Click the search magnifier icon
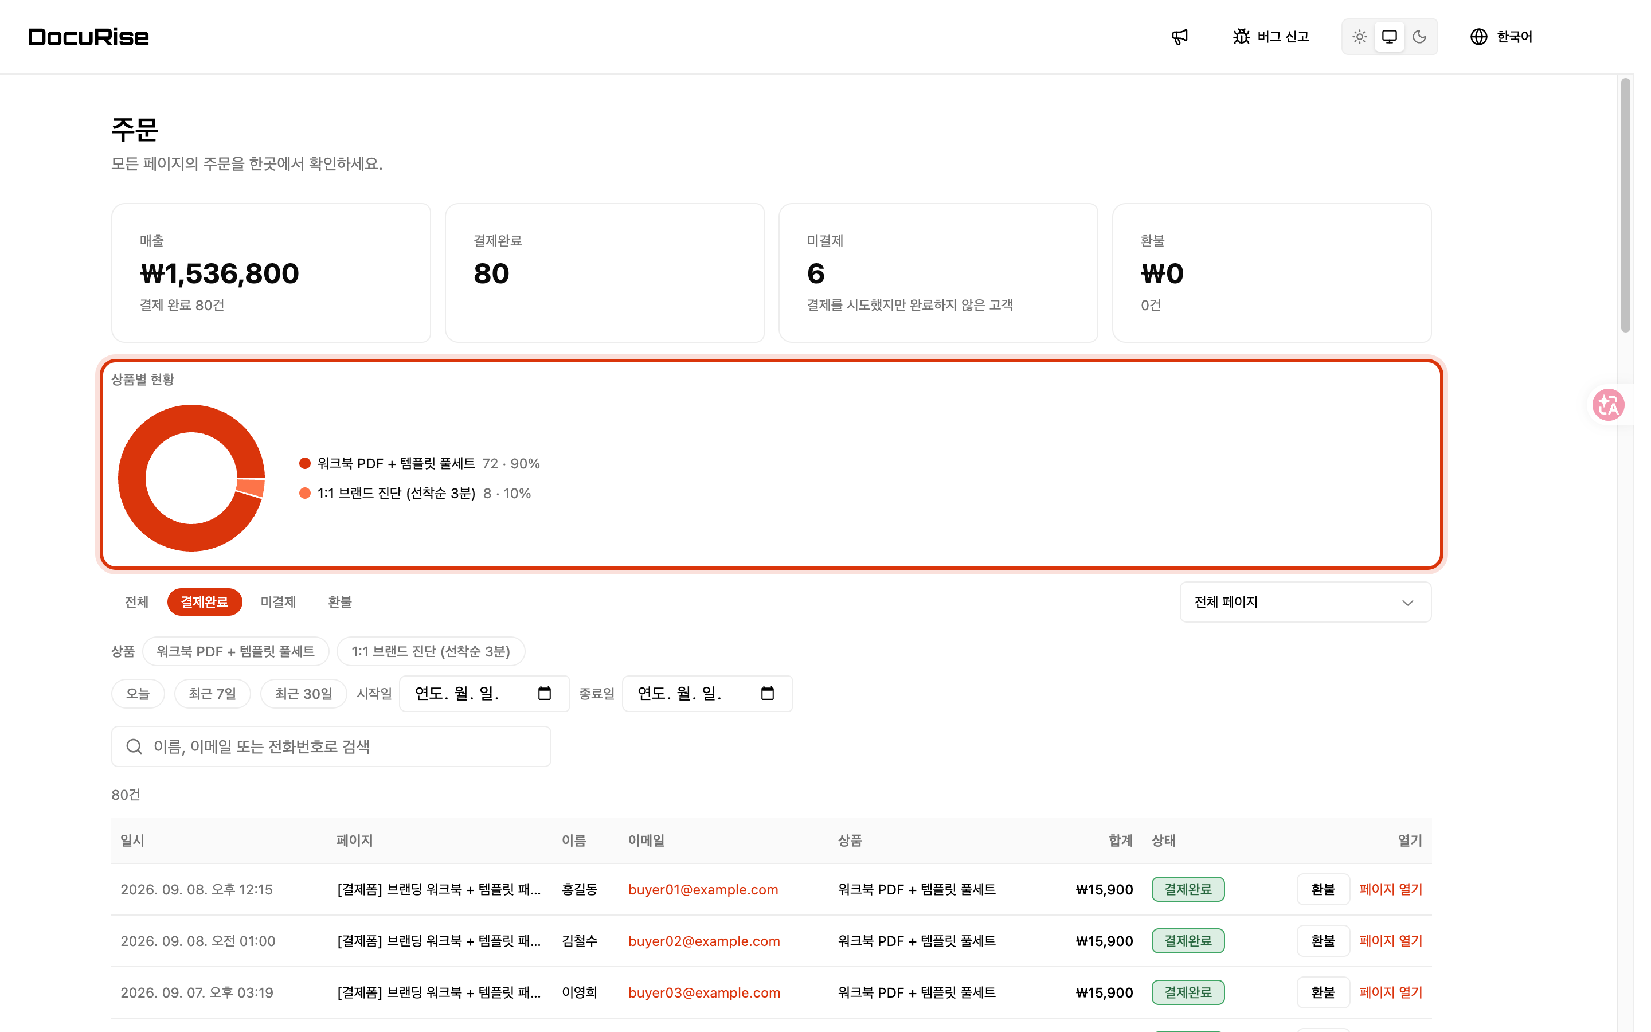This screenshot has width=1651, height=1032. click(x=134, y=746)
